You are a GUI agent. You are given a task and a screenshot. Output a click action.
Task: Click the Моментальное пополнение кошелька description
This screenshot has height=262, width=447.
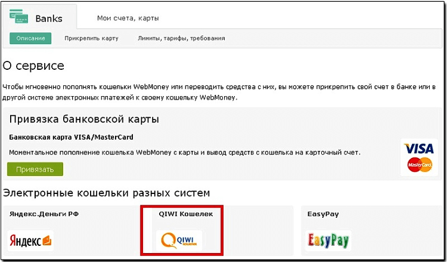(x=185, y=152)
